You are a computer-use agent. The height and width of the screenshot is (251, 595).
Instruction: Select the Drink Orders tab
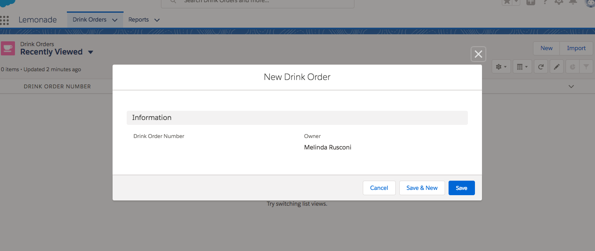[90, 20]
